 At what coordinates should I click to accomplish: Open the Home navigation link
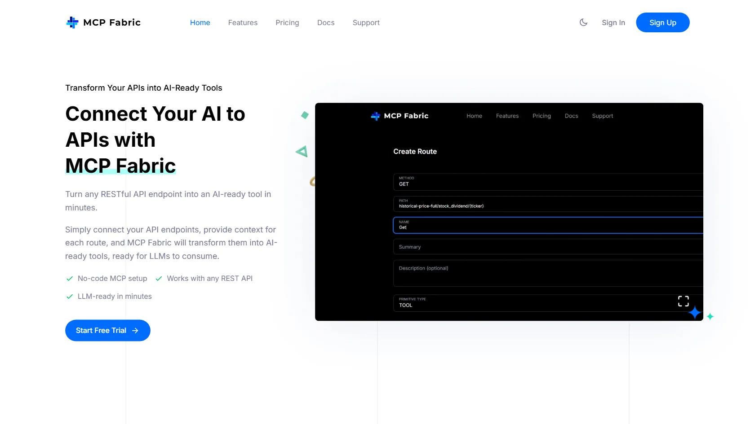[200, 22]
